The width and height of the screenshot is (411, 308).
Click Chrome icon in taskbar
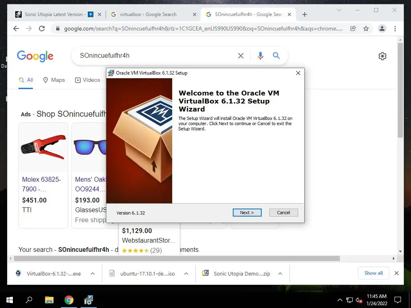pos(69,300)
